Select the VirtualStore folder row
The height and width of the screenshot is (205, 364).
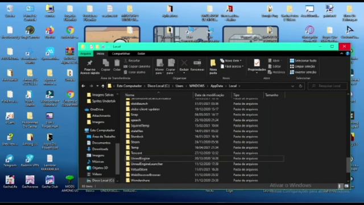204,170
